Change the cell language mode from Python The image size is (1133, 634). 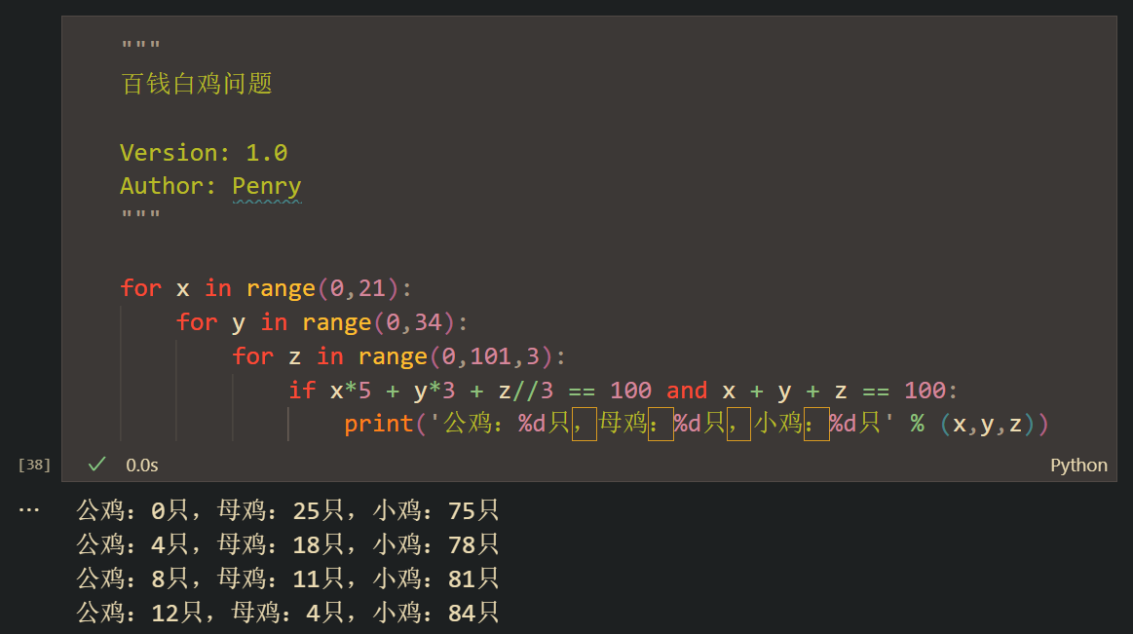(1077, 465)
